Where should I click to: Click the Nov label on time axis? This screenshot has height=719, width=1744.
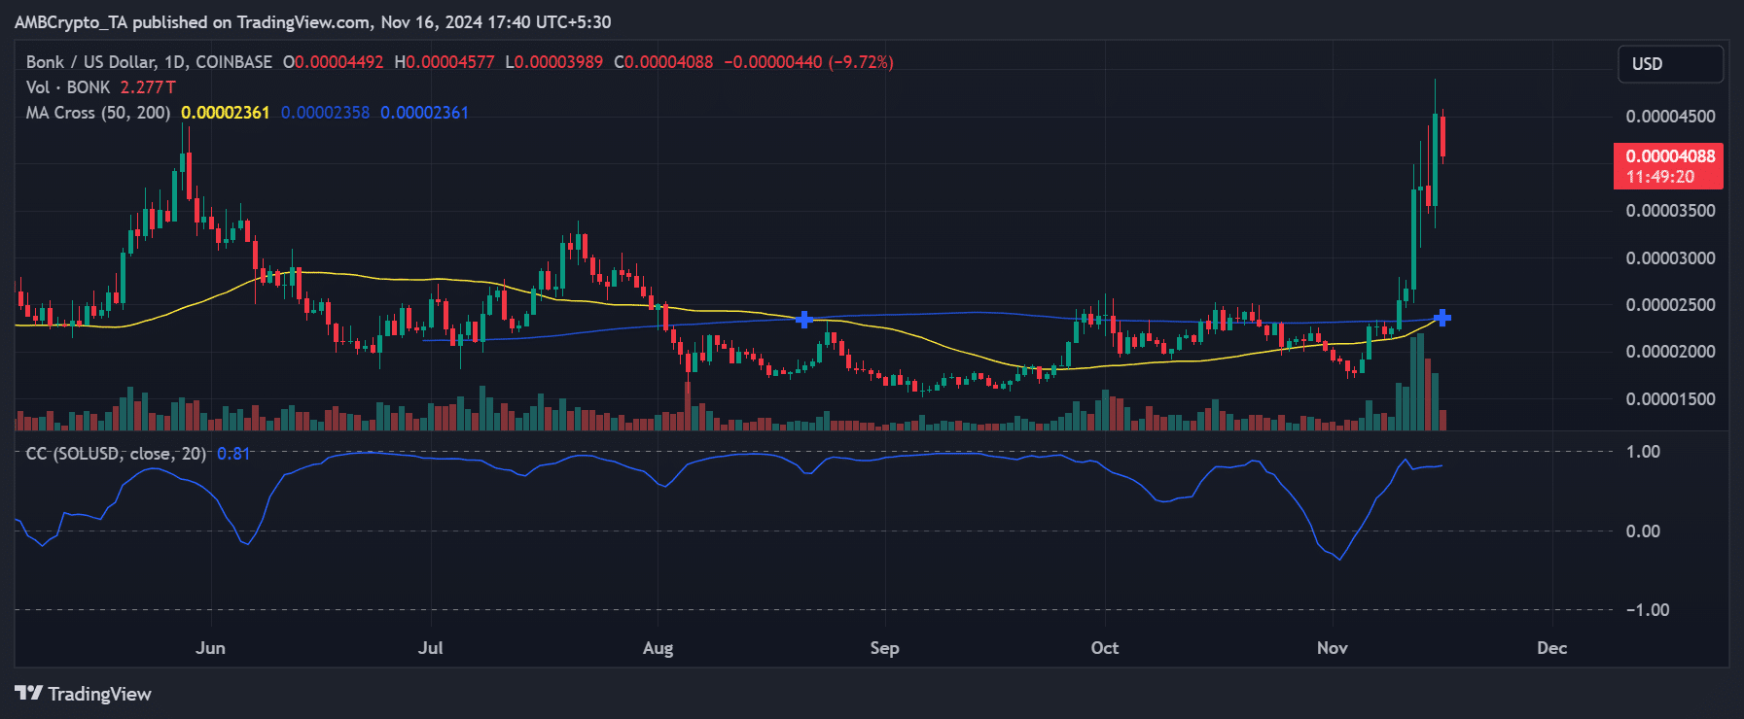[x=1333, y=648]
